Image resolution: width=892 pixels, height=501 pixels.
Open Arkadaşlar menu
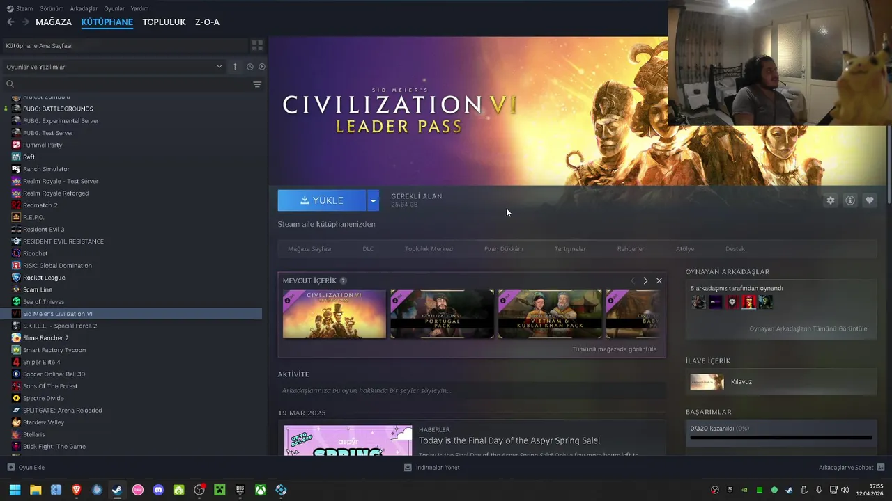click(84, 8)
